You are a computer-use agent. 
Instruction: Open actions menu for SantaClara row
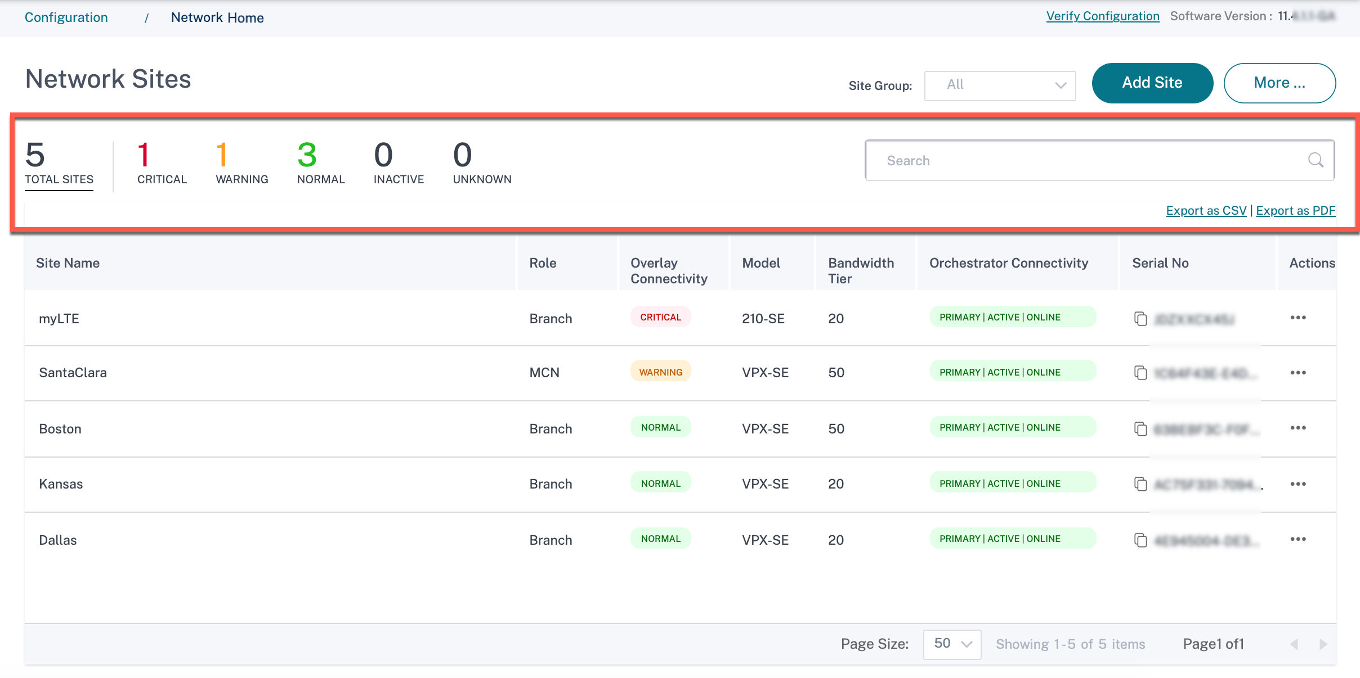[1298, 373]
